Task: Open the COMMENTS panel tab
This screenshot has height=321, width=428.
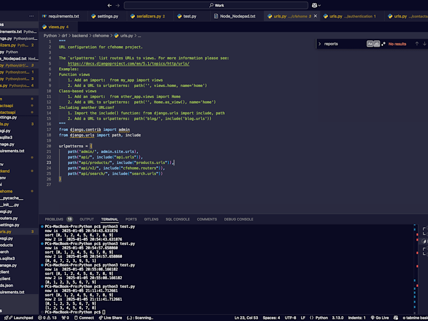Action: 207,219
